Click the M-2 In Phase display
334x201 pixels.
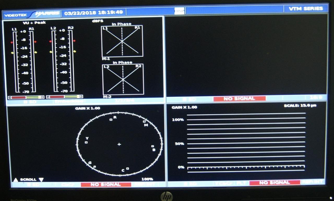[x=122, y=78]
